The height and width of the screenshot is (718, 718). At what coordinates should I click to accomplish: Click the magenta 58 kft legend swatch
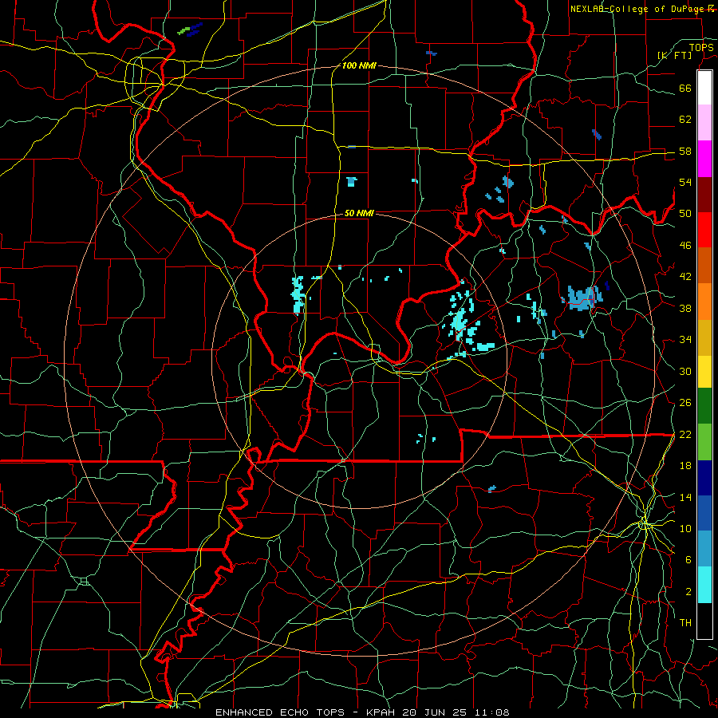(x=704, y=159)
